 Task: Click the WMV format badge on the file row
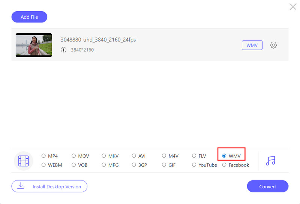pos(252,45)
